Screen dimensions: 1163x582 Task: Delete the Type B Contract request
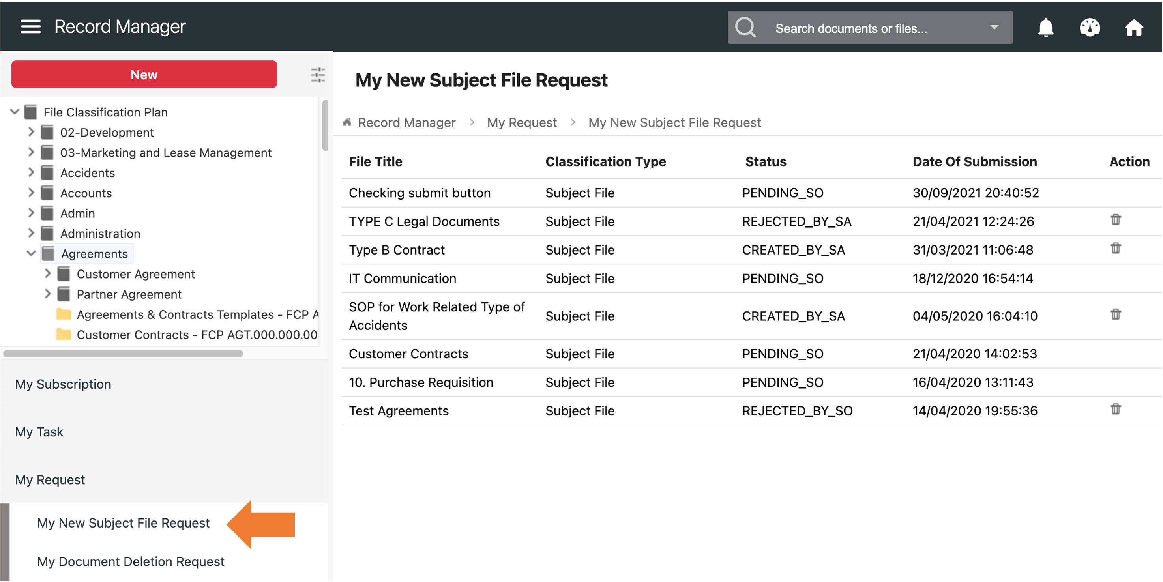click(x=1115, y=248)
